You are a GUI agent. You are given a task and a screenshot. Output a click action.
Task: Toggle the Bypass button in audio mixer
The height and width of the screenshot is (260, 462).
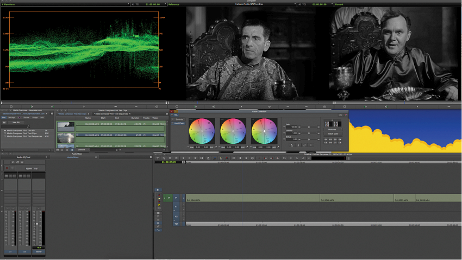coord(29,168)
